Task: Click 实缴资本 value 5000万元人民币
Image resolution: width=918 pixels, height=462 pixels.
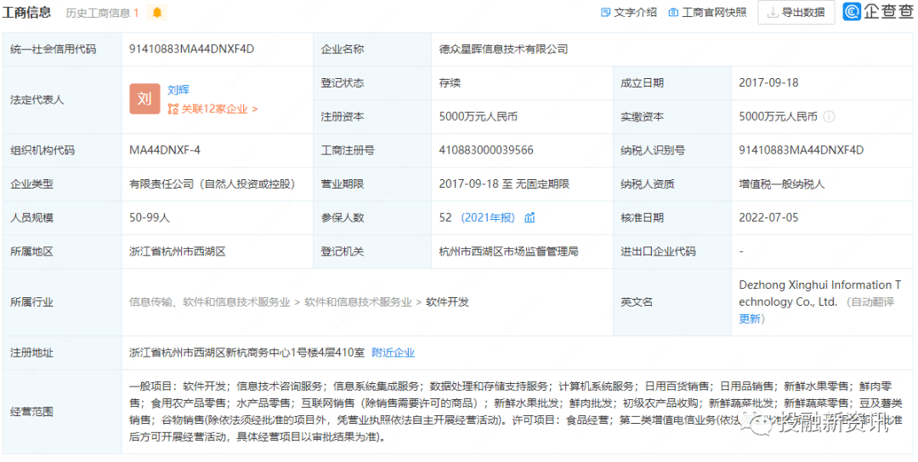Action: (778, 116)
